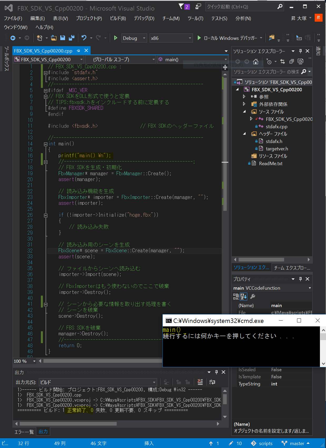This screenshot has height=448, width=326.
Task: Open the ビルド(B) menu
Action: tap(118, 18)
